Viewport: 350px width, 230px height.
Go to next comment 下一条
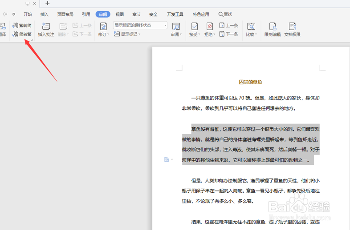point(82,34)
